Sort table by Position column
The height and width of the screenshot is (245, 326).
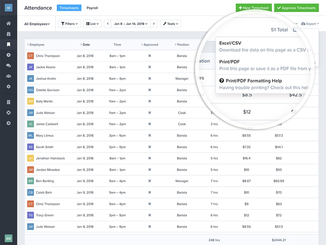click(182, 45)
